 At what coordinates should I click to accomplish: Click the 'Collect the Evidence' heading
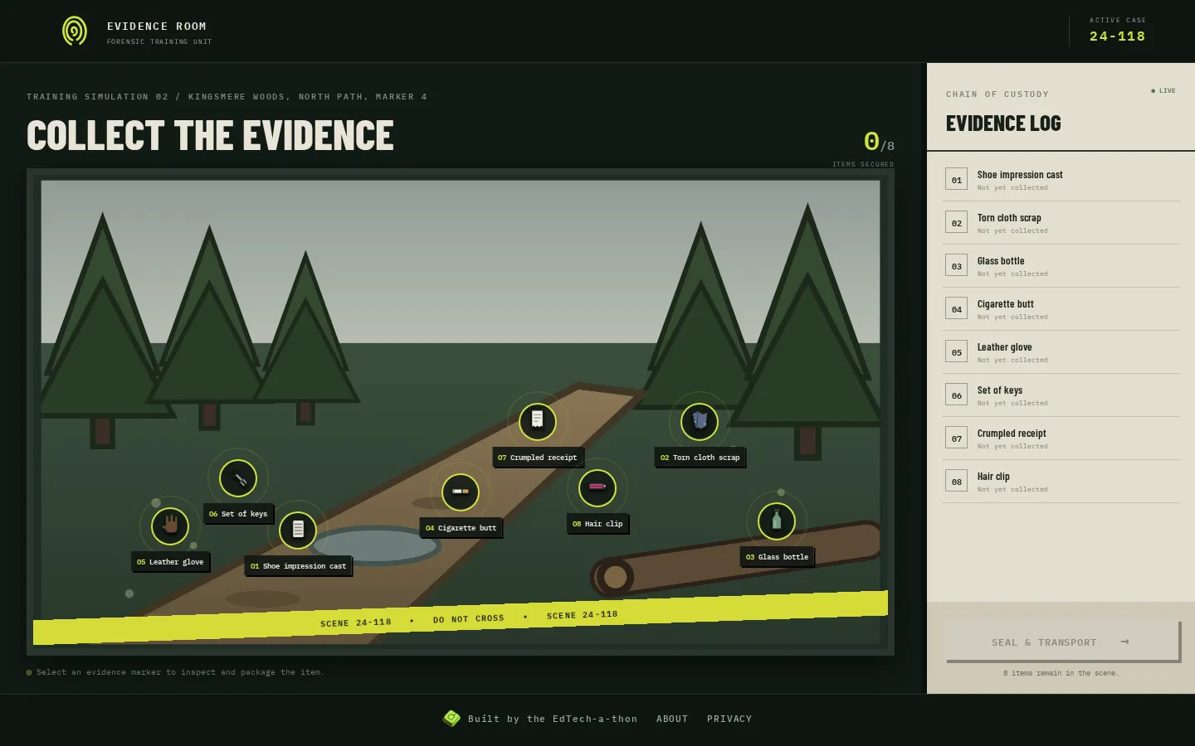[x=210, y=136]
